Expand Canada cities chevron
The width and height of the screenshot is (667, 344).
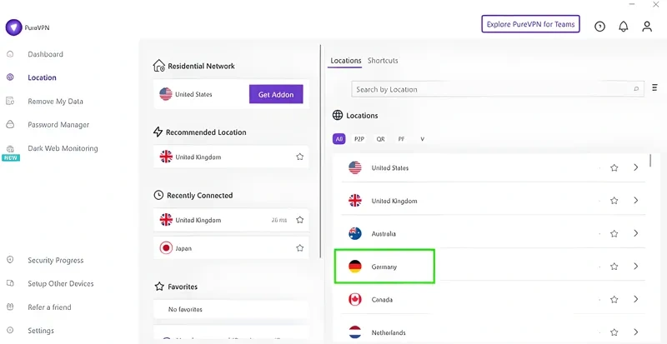pyautogui.click(x=636, y=299)
